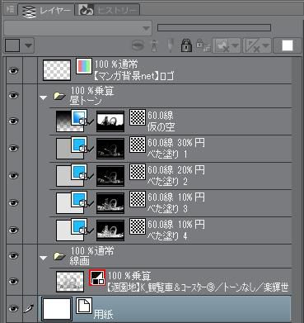
Task: Click the panel menu icon beside the レイヤー tab
Action: (x=10, y=10)
